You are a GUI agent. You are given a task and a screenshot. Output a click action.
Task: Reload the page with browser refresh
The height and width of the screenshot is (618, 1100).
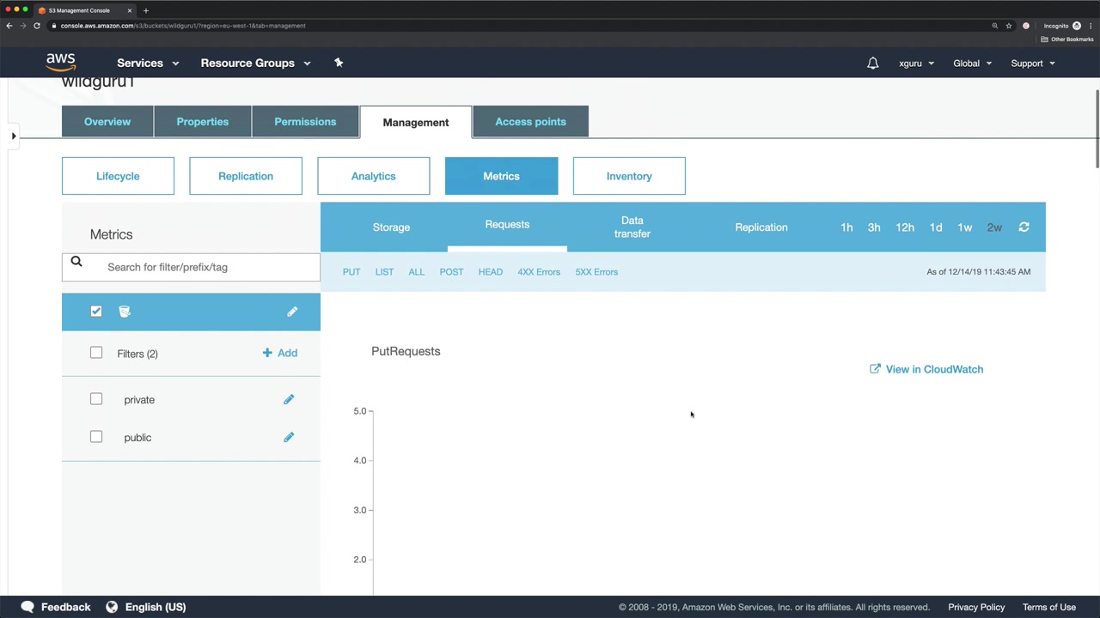(37, 26)
